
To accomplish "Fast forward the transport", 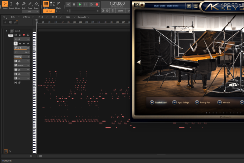I will click(91, 4).
